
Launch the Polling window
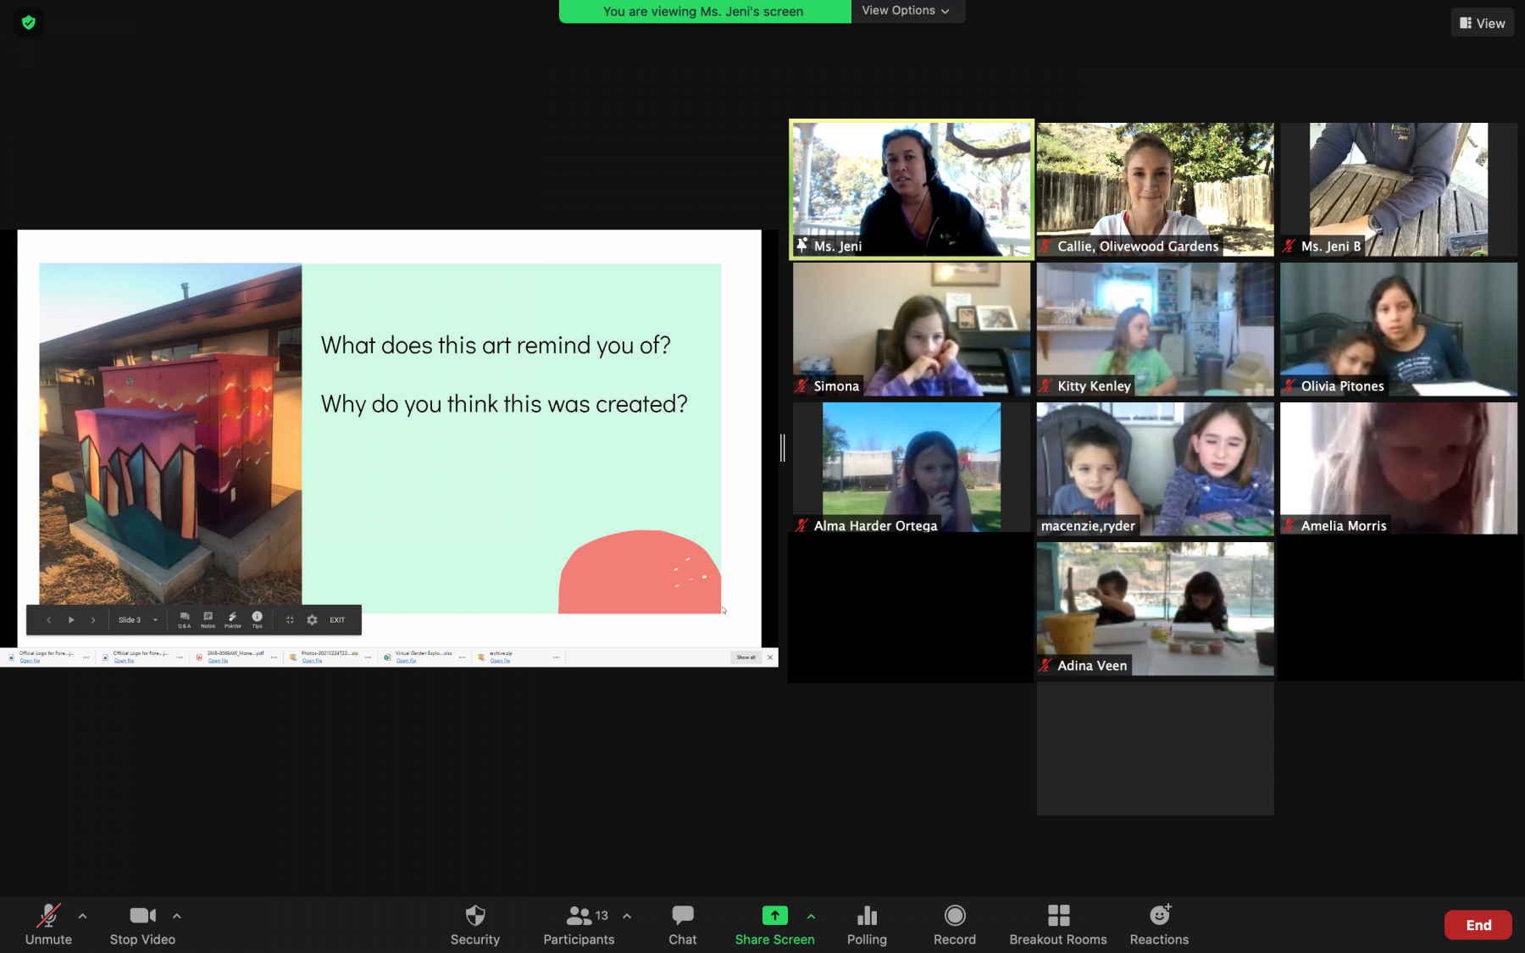click(x=867, y=924)
